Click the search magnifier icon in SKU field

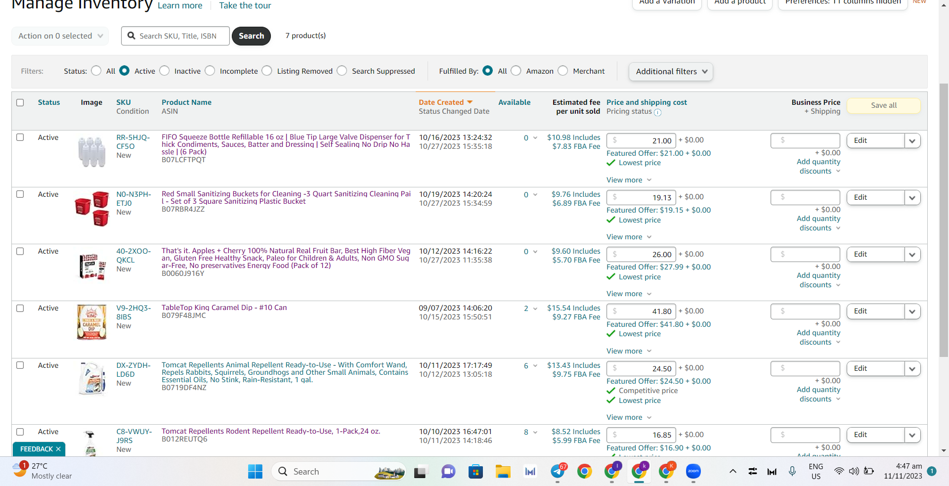click(131, 36)
